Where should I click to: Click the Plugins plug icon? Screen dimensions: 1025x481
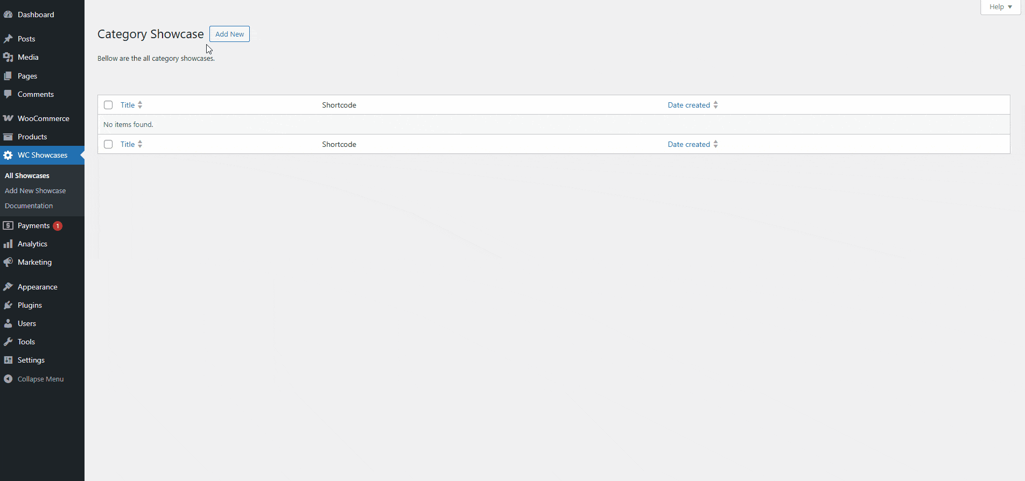pyautogui.click(x=8, y=305)
